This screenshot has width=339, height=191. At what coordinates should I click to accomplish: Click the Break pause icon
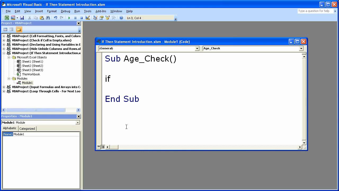point(75,18)
